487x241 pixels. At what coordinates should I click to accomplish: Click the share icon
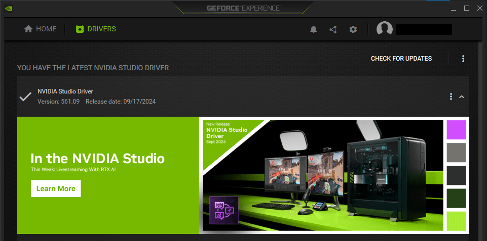[x=333, y=29]
